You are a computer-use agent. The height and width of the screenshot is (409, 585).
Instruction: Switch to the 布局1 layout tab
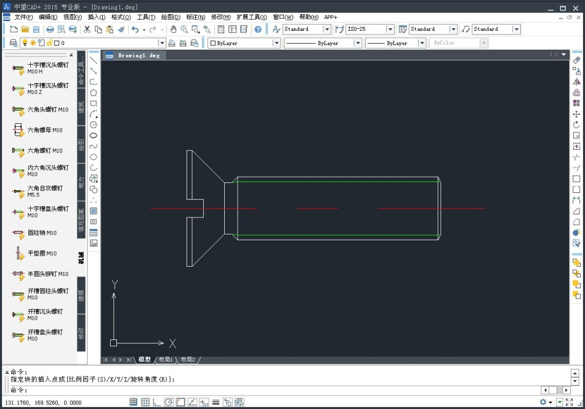tap(165, 359)
